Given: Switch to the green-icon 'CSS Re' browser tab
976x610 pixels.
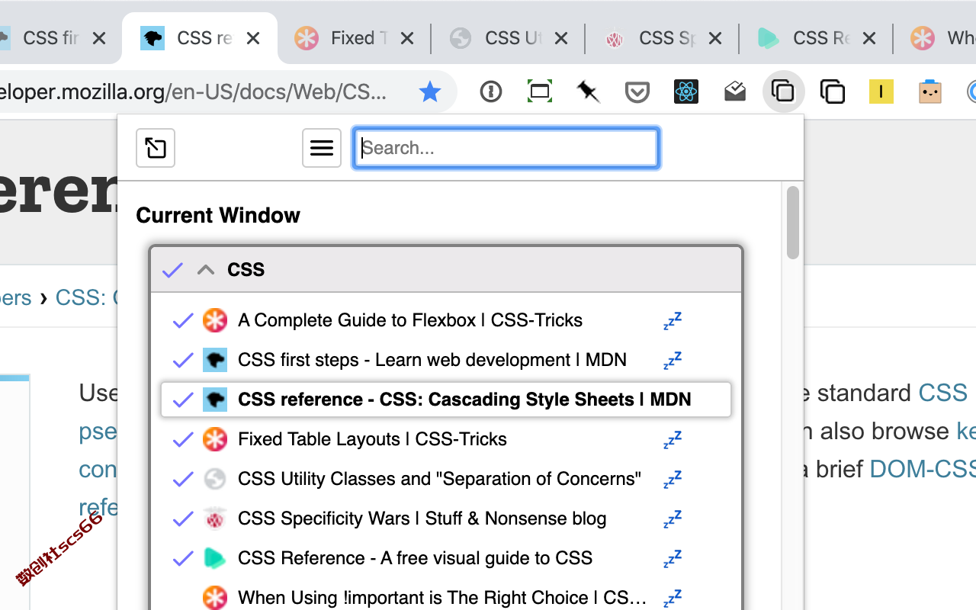Looking at the screenshot, I should [x=816, y=38].
